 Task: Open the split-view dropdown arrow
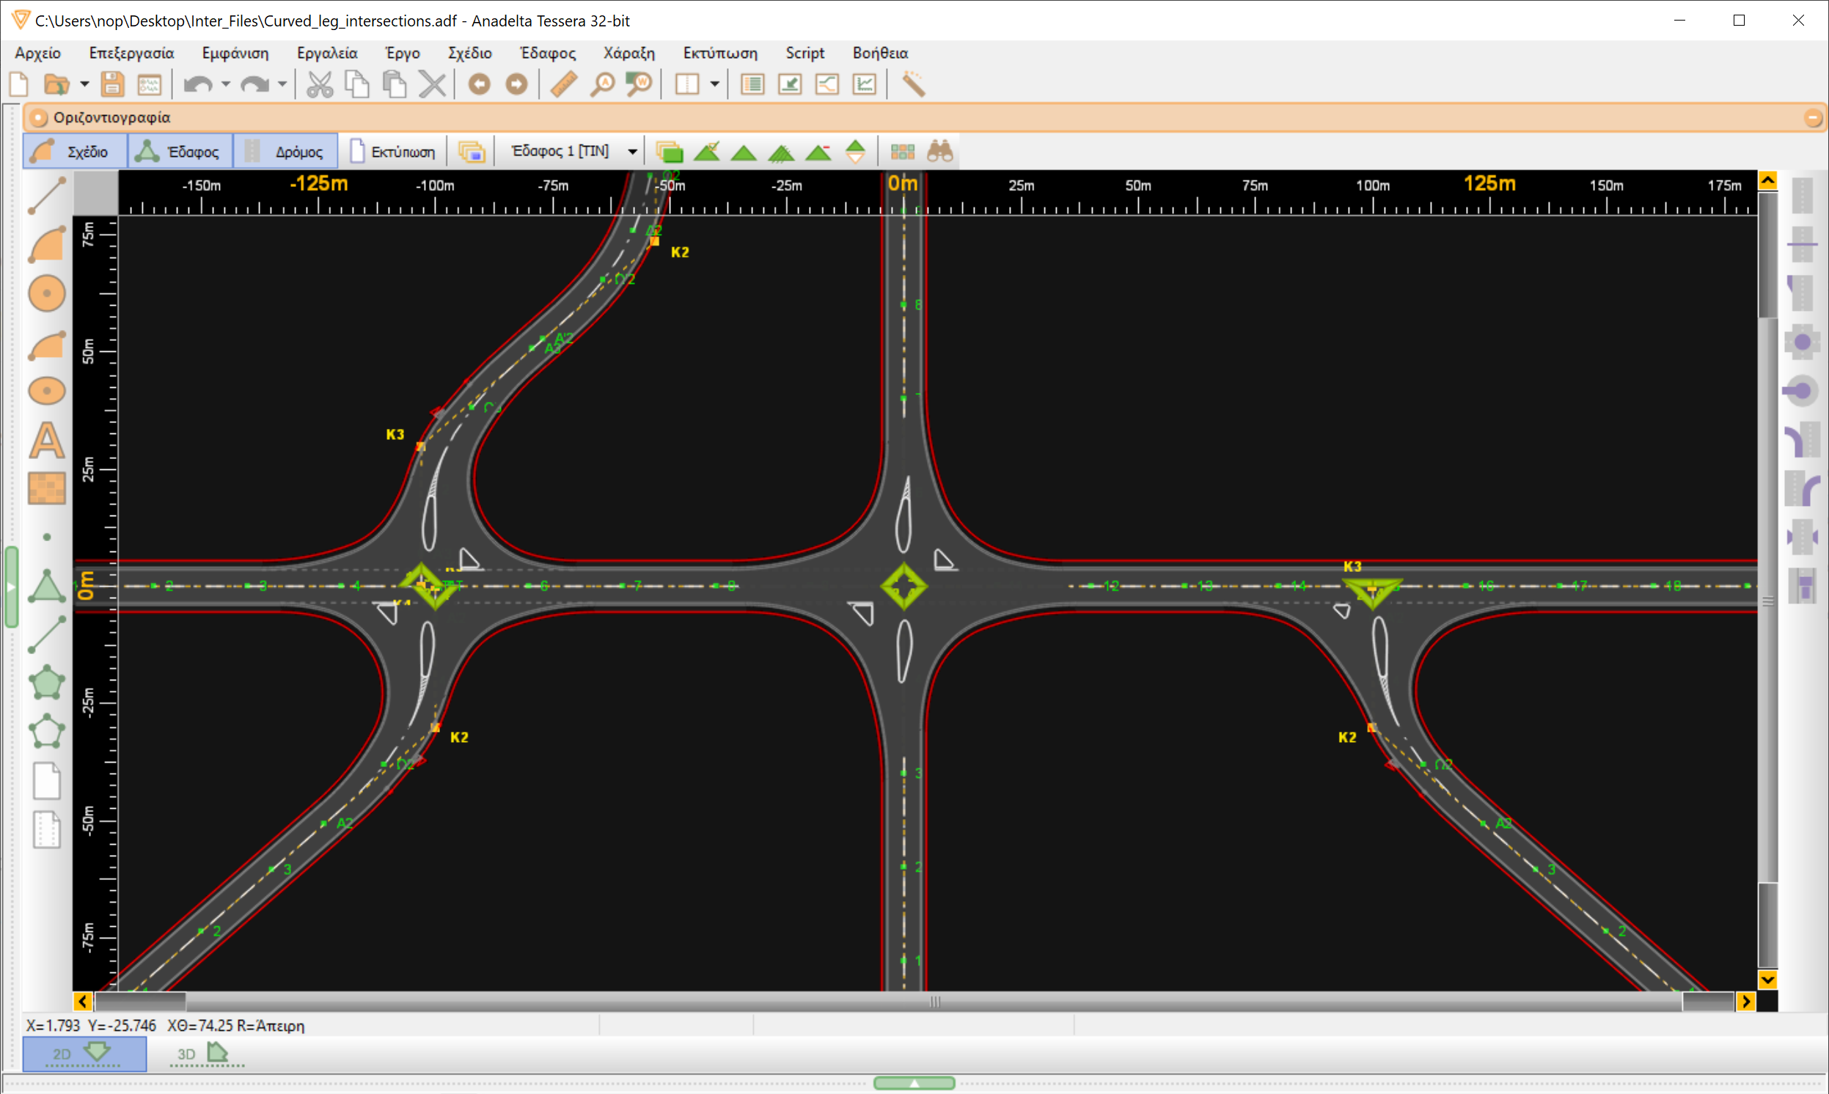coord(713,84)
